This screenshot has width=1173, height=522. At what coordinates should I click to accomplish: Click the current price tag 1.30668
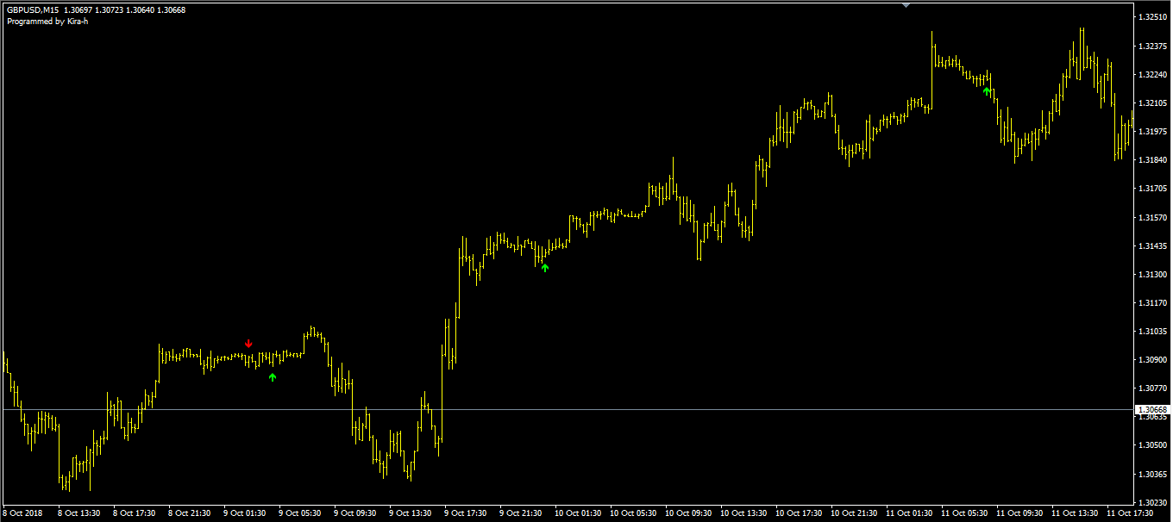[1152, 410]
